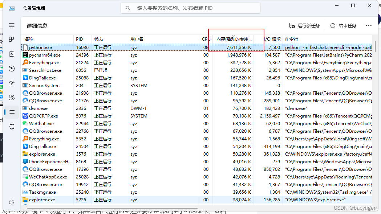Sort by 内存 memory column header

(234, 39)
